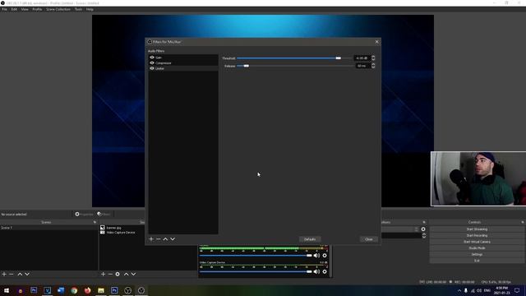The height and width of the screenshot is (296, 526).
Task: Open source properties gear in Sources panel
Action: tap(118, 274)
